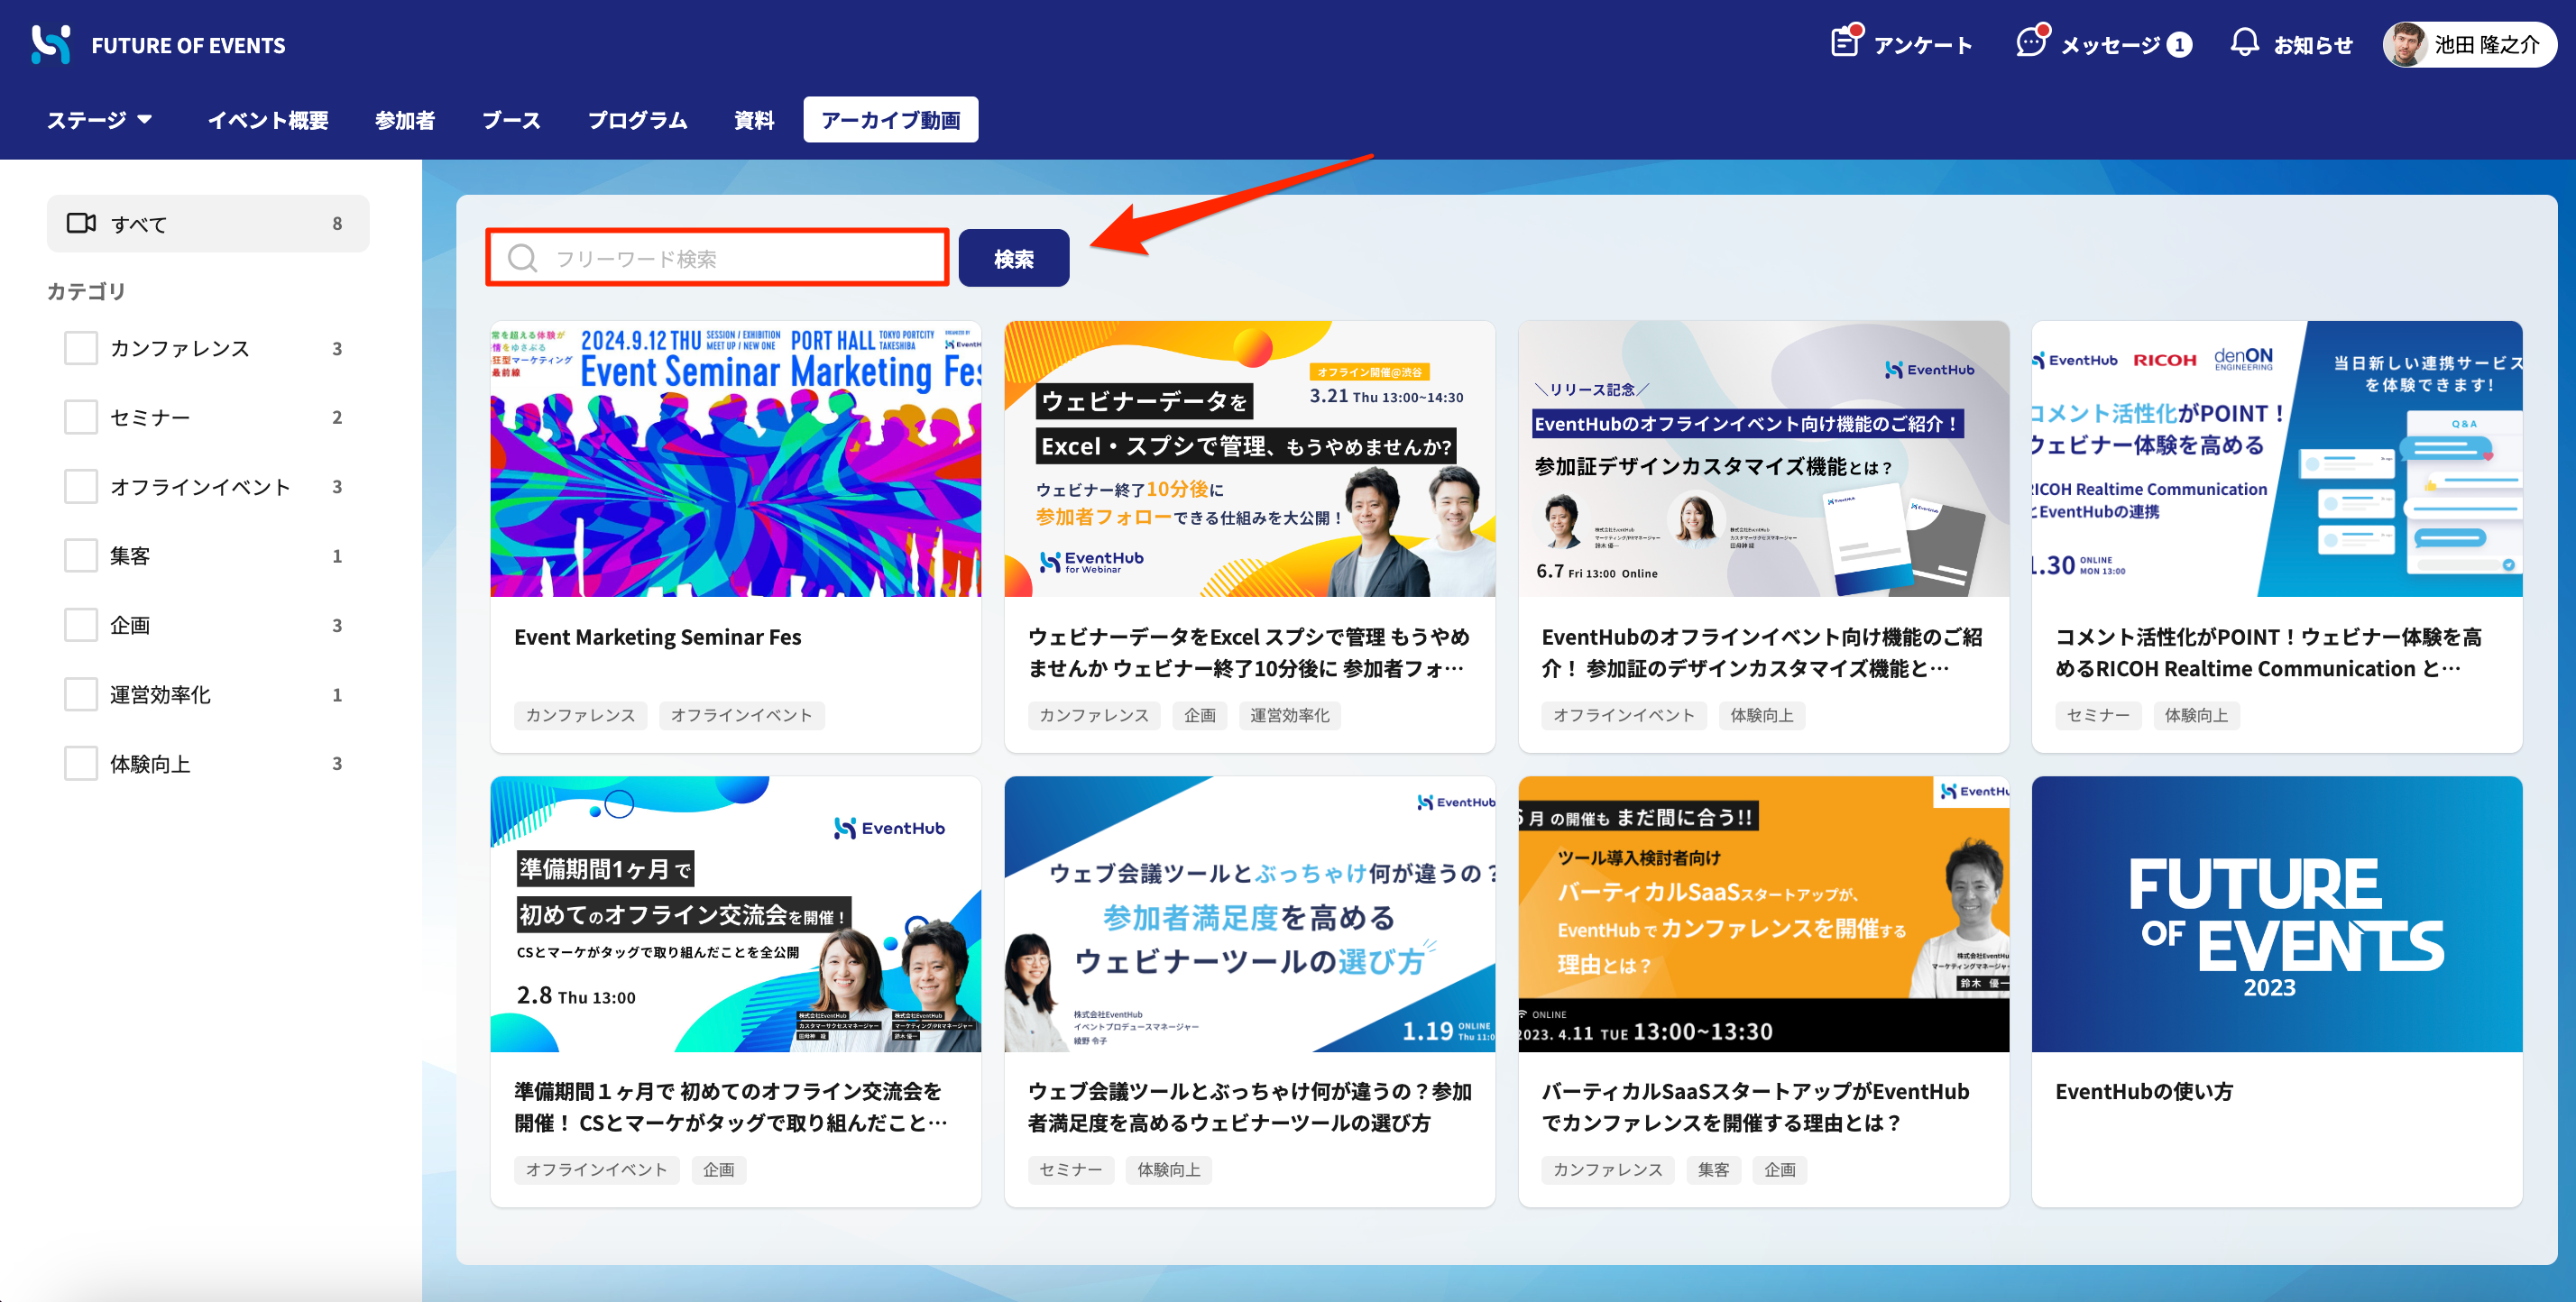The width and height of the screenshot is (2576, 1302).
Task: Click the 検索 search button
Action: 1014,258
